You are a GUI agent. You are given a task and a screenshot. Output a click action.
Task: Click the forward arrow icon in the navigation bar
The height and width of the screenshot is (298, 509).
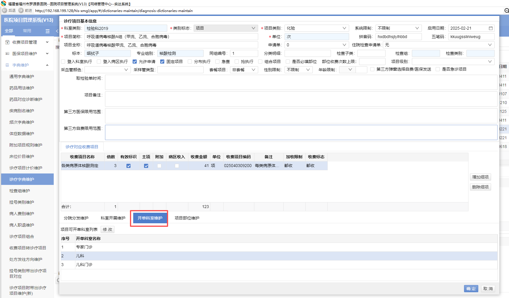click(x=21, y=10)
